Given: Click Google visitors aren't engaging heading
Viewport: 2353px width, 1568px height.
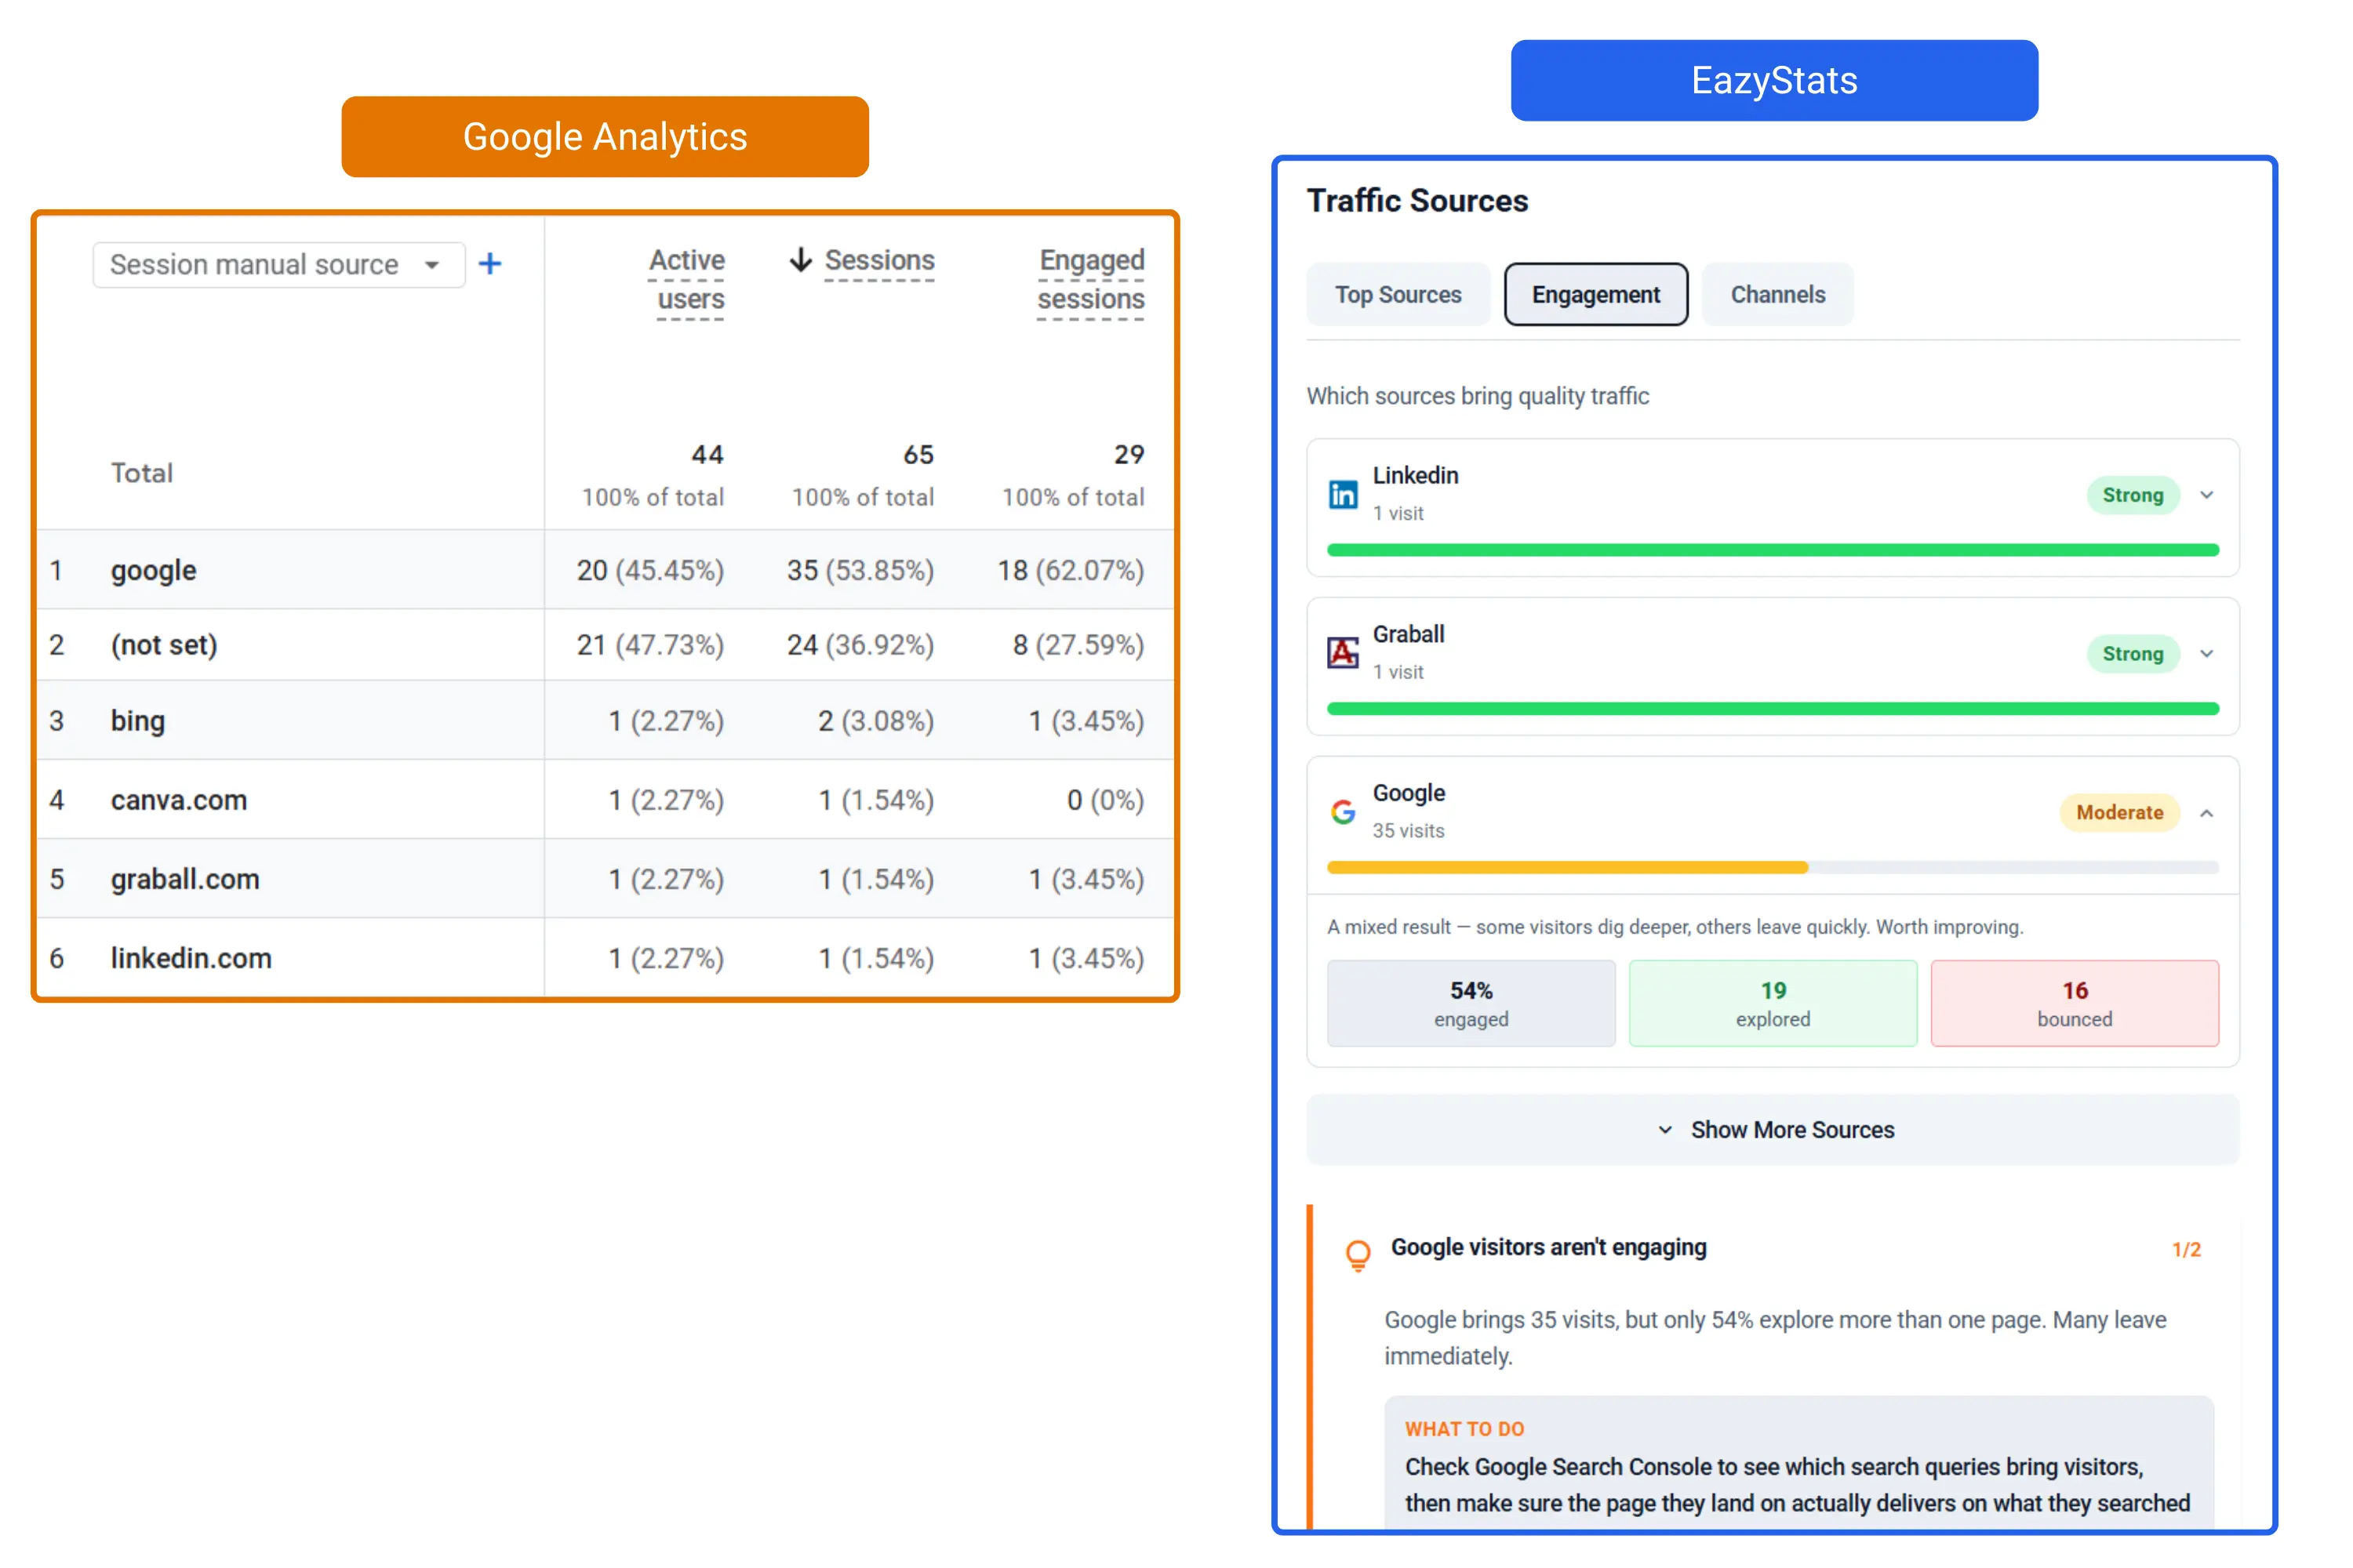Looking at the screenshot, I should [1548, 1248].
